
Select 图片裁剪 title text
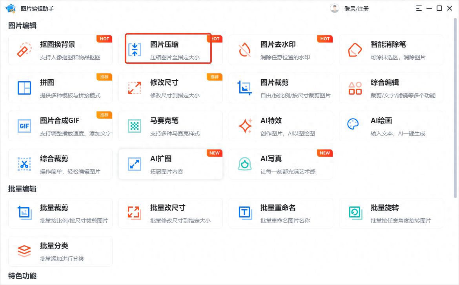click(x=275, y=82)
